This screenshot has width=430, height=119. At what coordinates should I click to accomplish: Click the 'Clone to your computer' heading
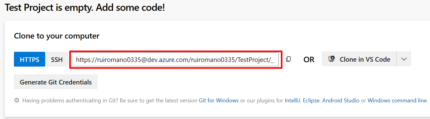point(57,36)
